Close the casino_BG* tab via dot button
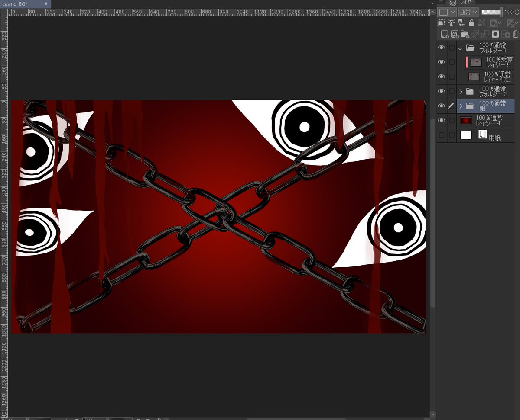 pos(46,3)
